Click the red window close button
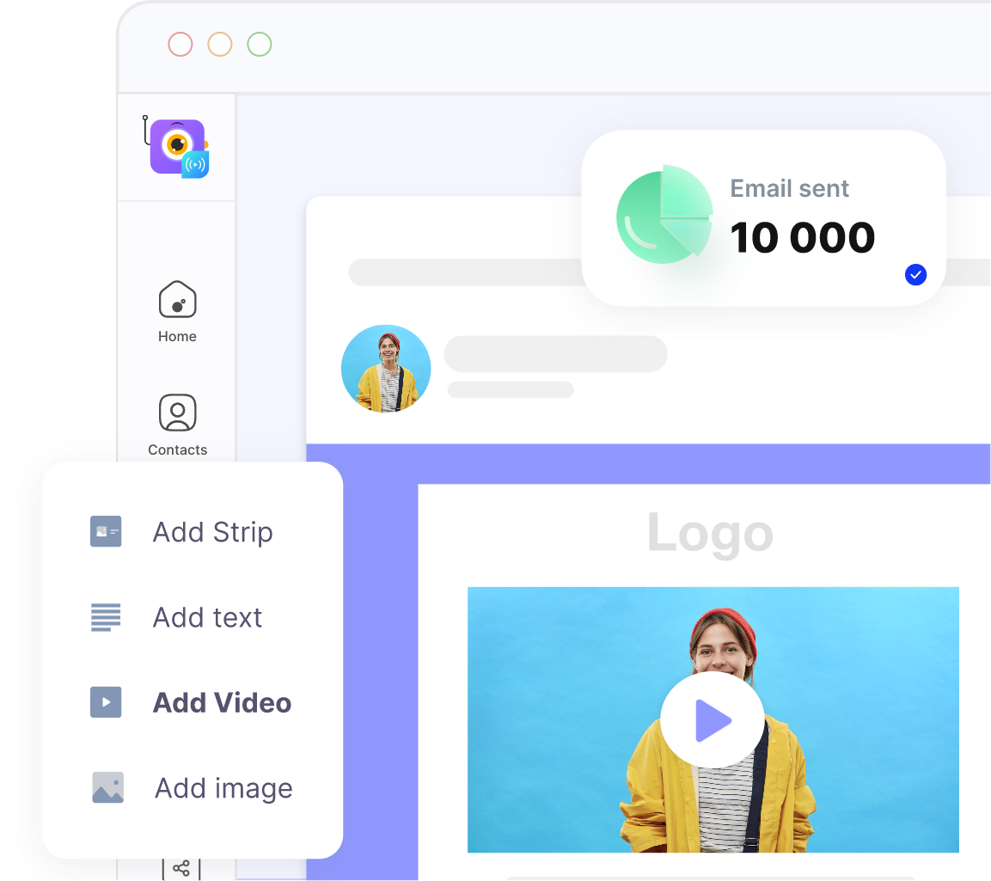This screenshot has height=881, width=991. click(x=180, y=44)
